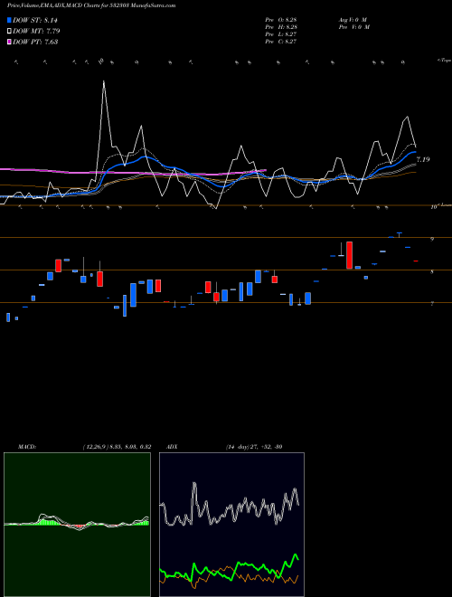
Task: Click the price axis label 8
Action: tap(432, 272)
